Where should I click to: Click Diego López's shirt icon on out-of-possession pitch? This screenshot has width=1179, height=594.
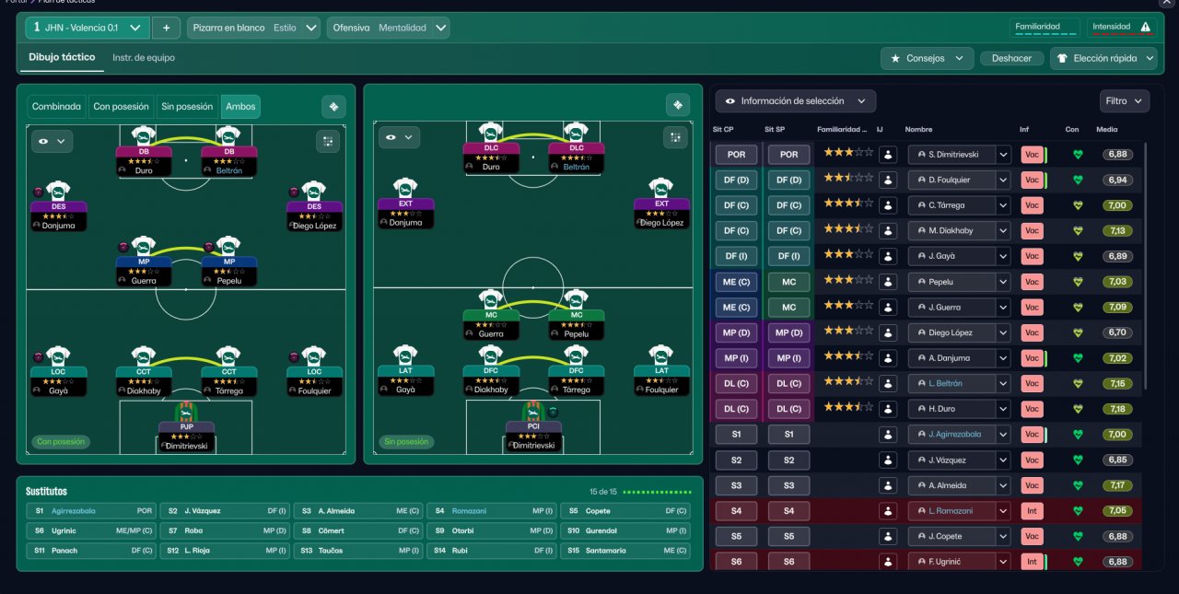pyautogui.click(x=661, y=187)
